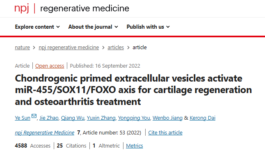Expand the Publish with us menu

tap(148, 27)
